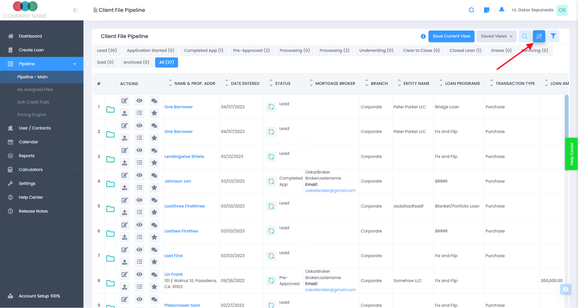
Task: Click the upload icon in row 2
Action: pyautogui.click(x=125, y=138)
